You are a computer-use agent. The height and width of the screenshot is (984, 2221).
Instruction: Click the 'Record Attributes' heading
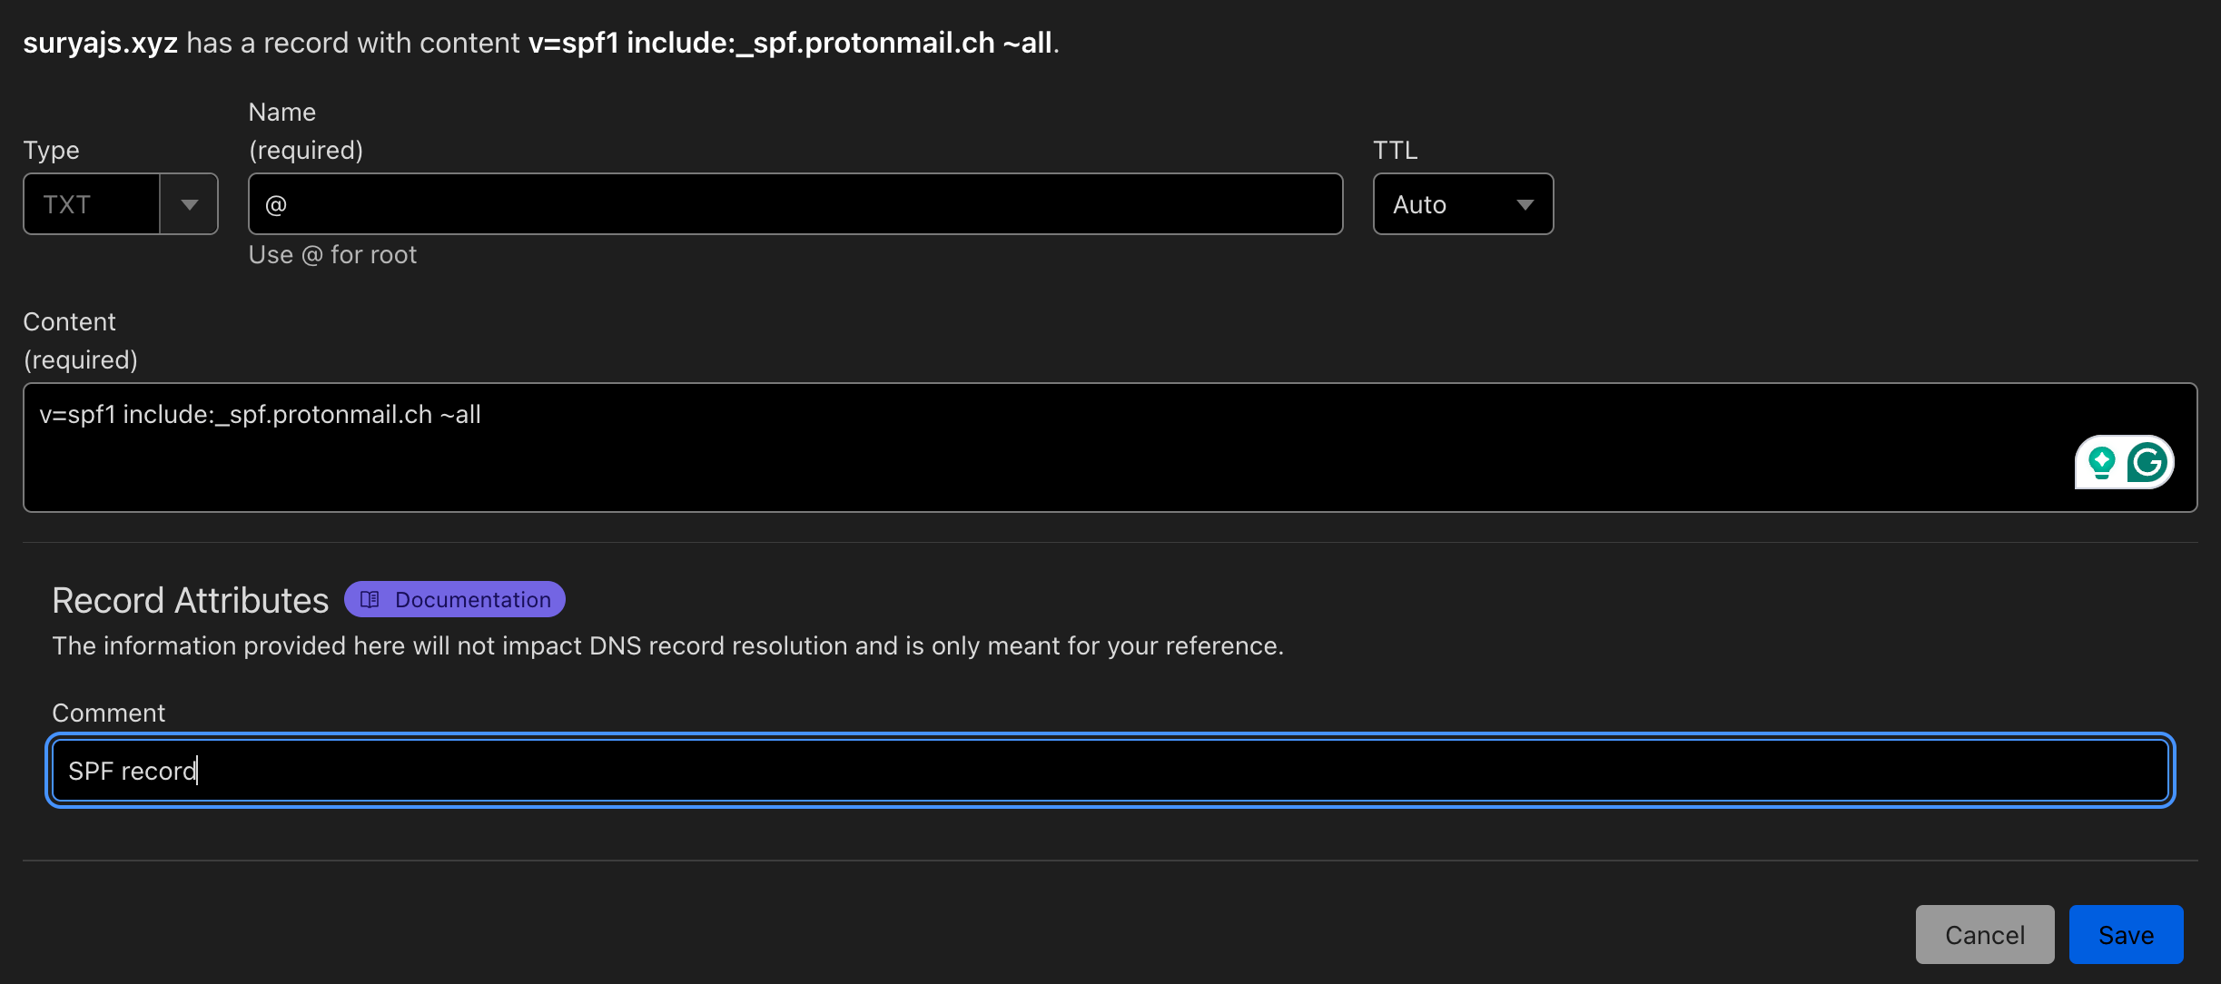[x=191, y=600]
